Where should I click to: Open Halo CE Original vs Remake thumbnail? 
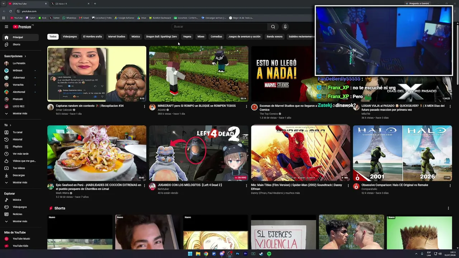click(x=402, y=153)
